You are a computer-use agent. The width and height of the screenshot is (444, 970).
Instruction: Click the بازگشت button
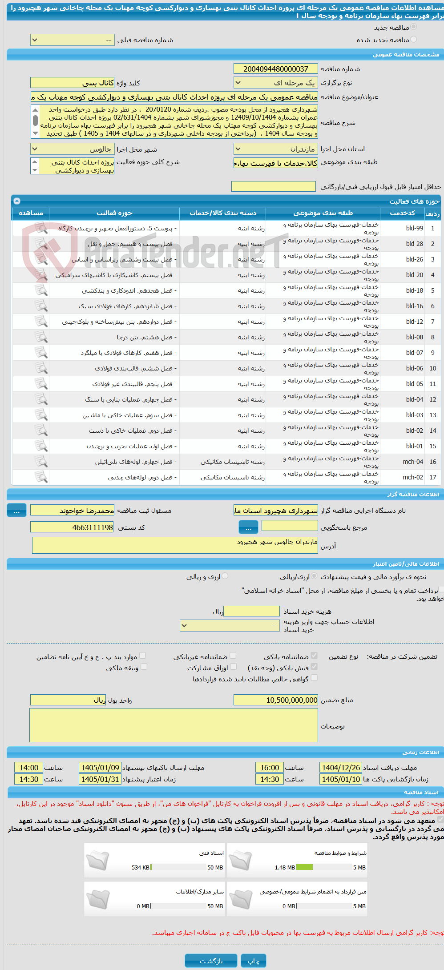tap(211, 961)
